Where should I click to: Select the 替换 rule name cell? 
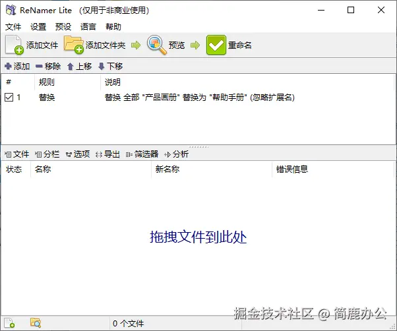(x=47, y=98)
